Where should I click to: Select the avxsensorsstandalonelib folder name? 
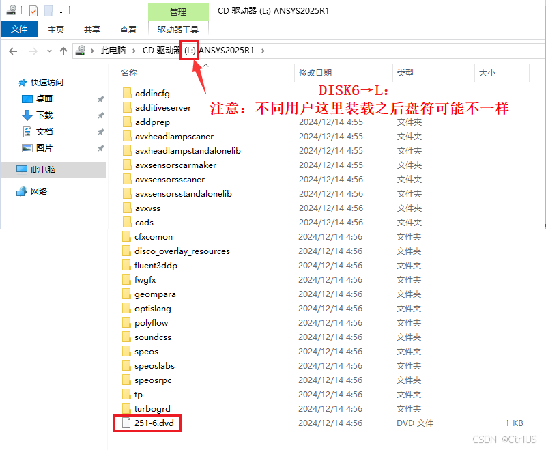pyautogui.click(x=184, y=194)
